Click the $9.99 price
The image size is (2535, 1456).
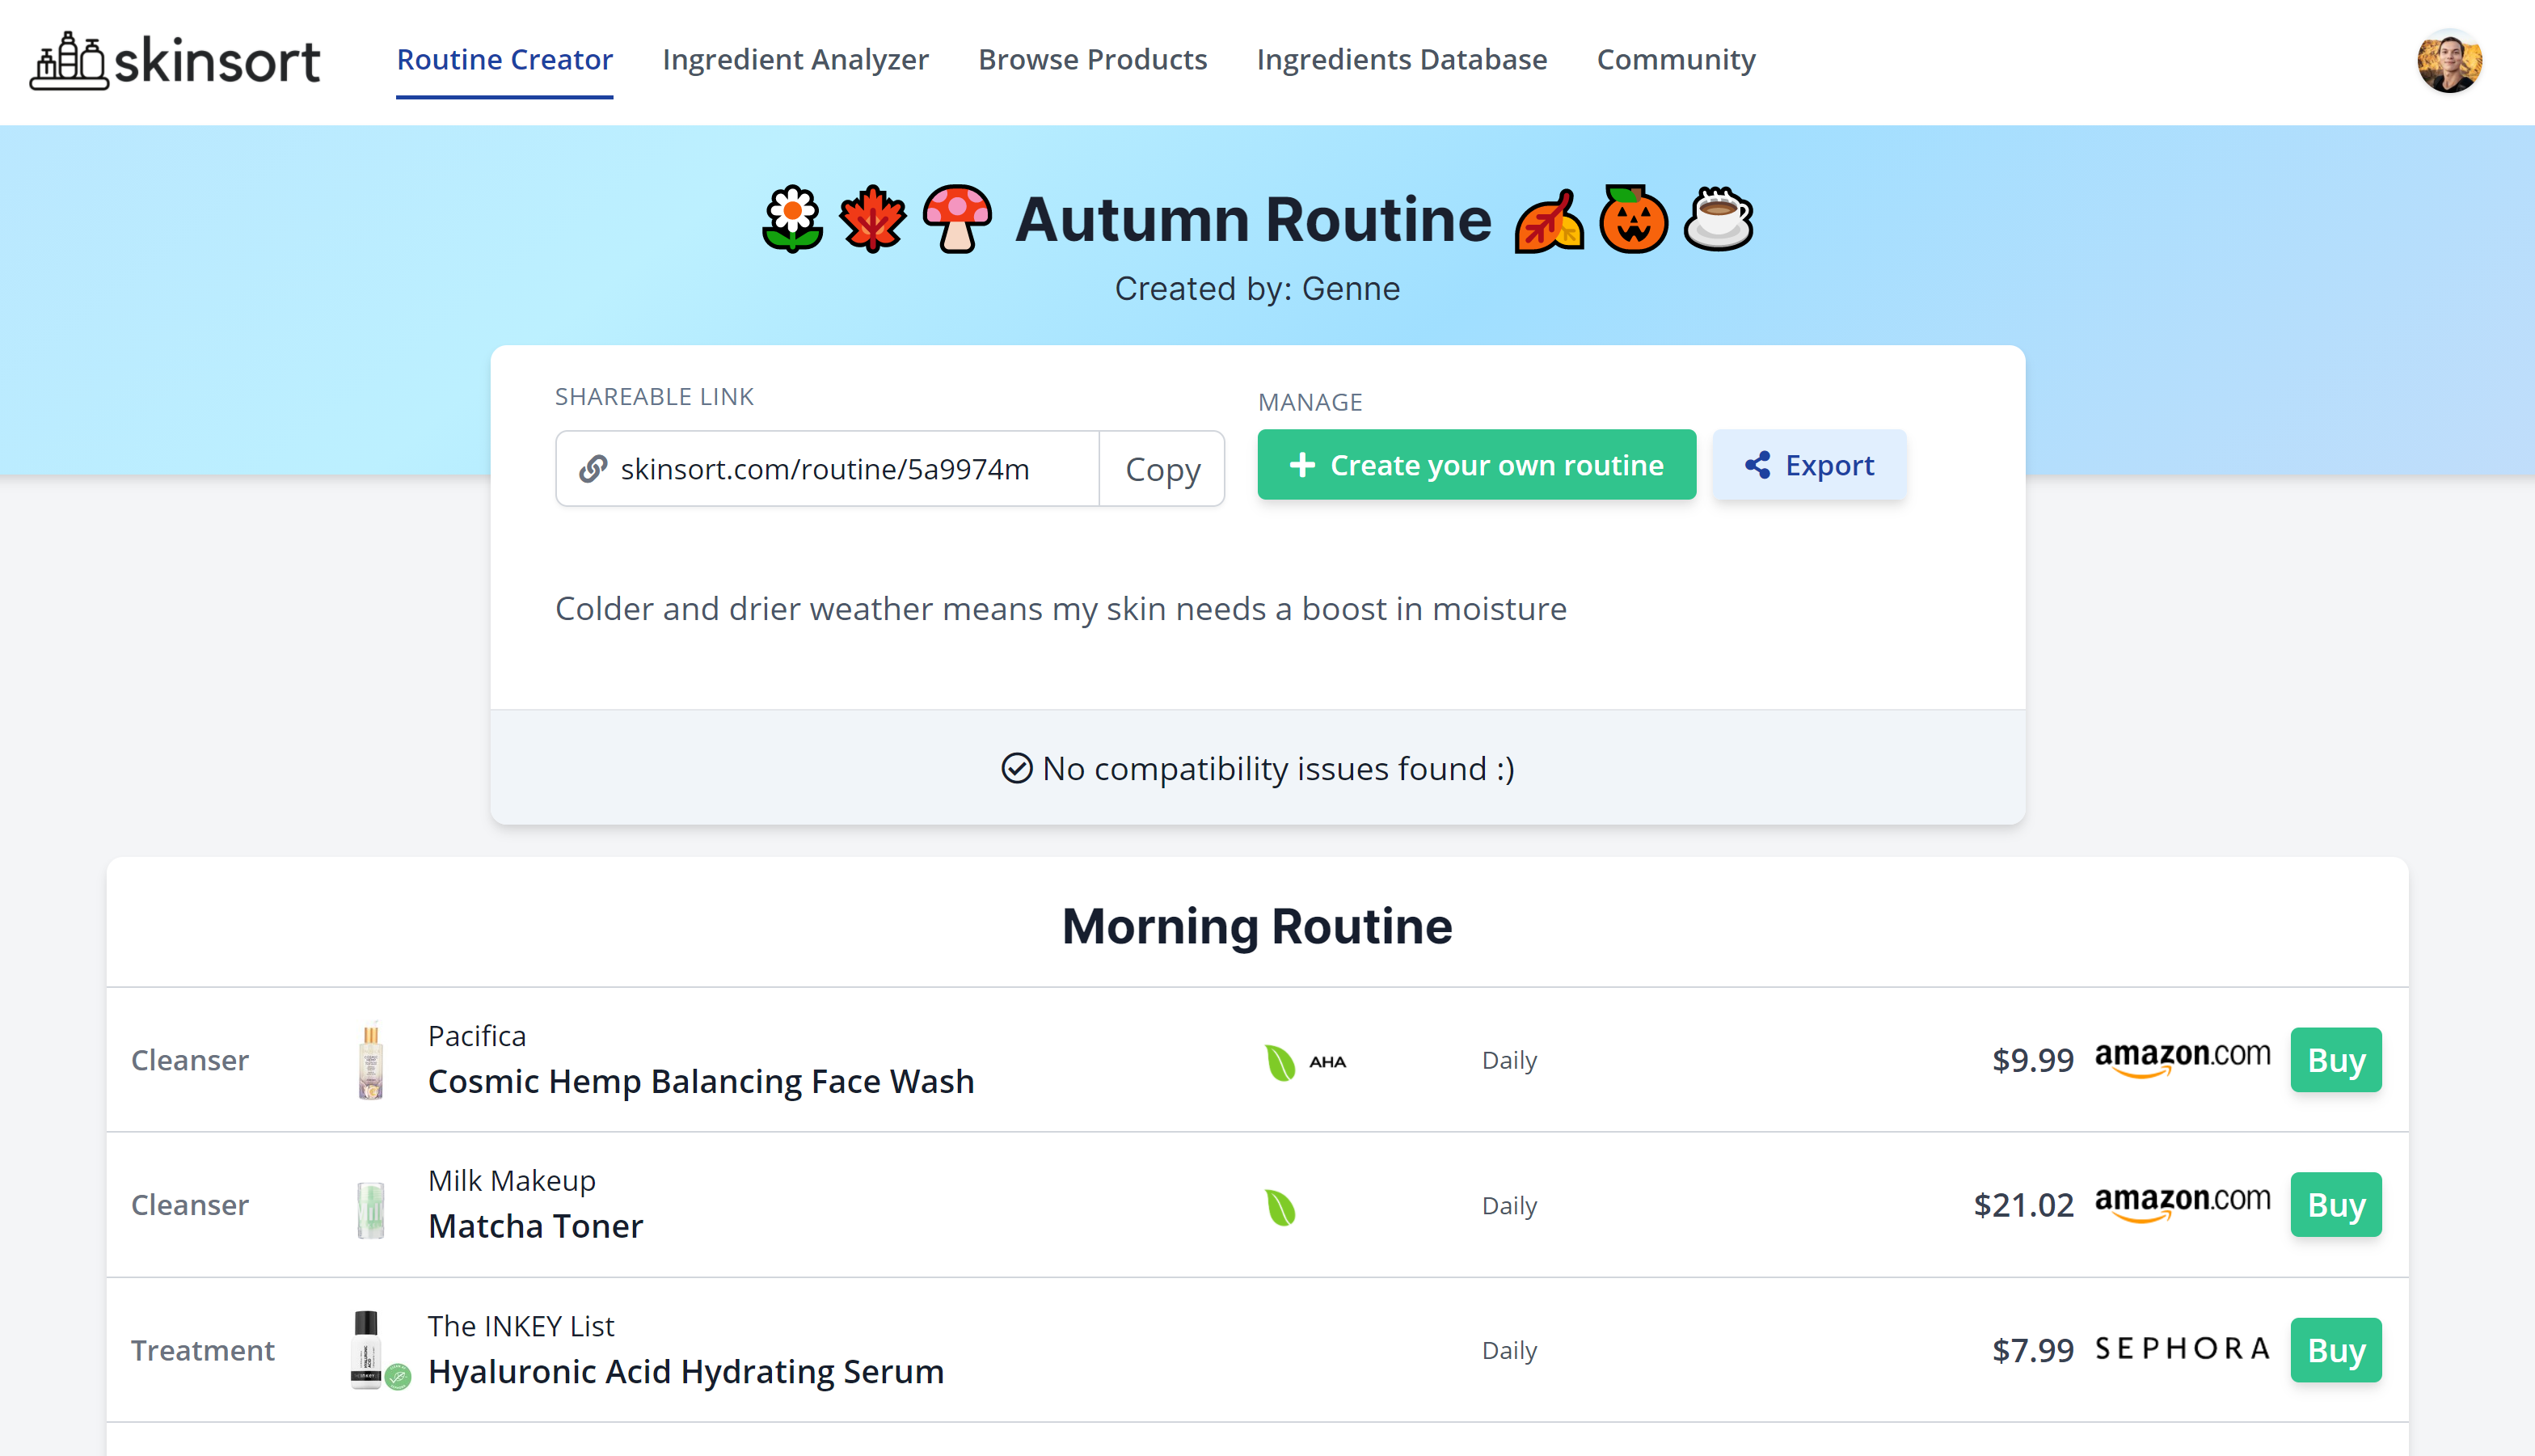pos(2032,1060)
